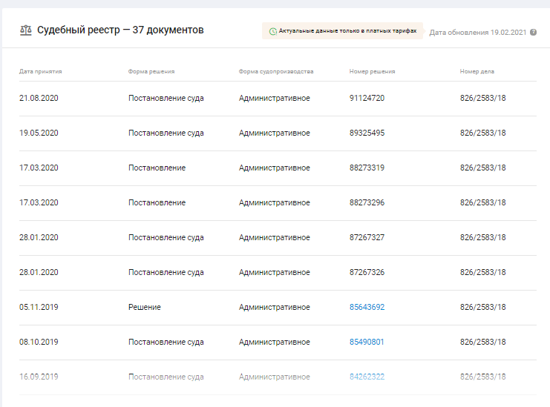
Task: Select decision number 88273319
Action: tap(367, 168)
